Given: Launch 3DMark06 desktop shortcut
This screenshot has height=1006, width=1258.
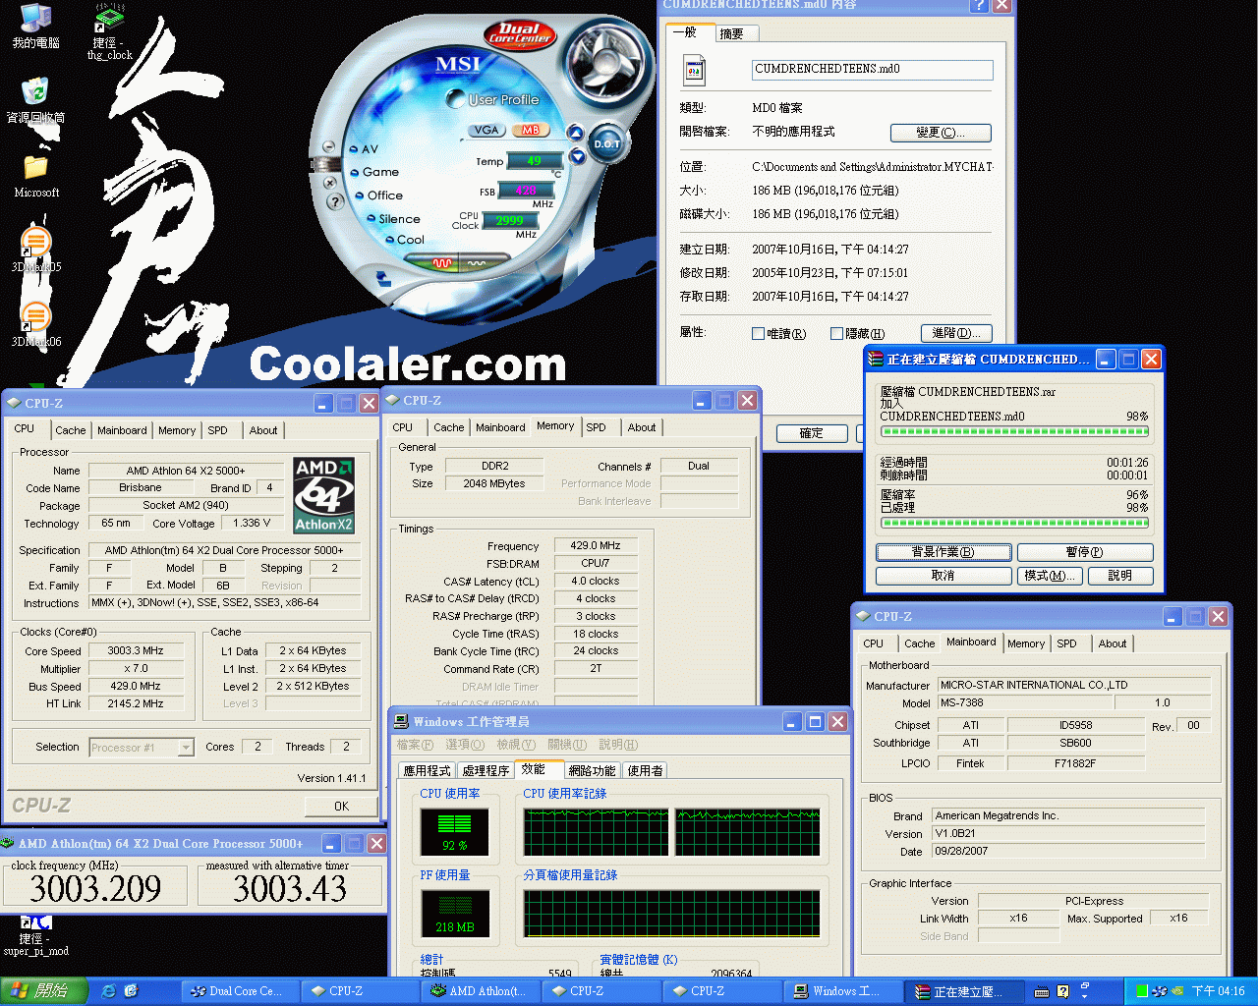Looking at the screenshot, I should (36, 324).
